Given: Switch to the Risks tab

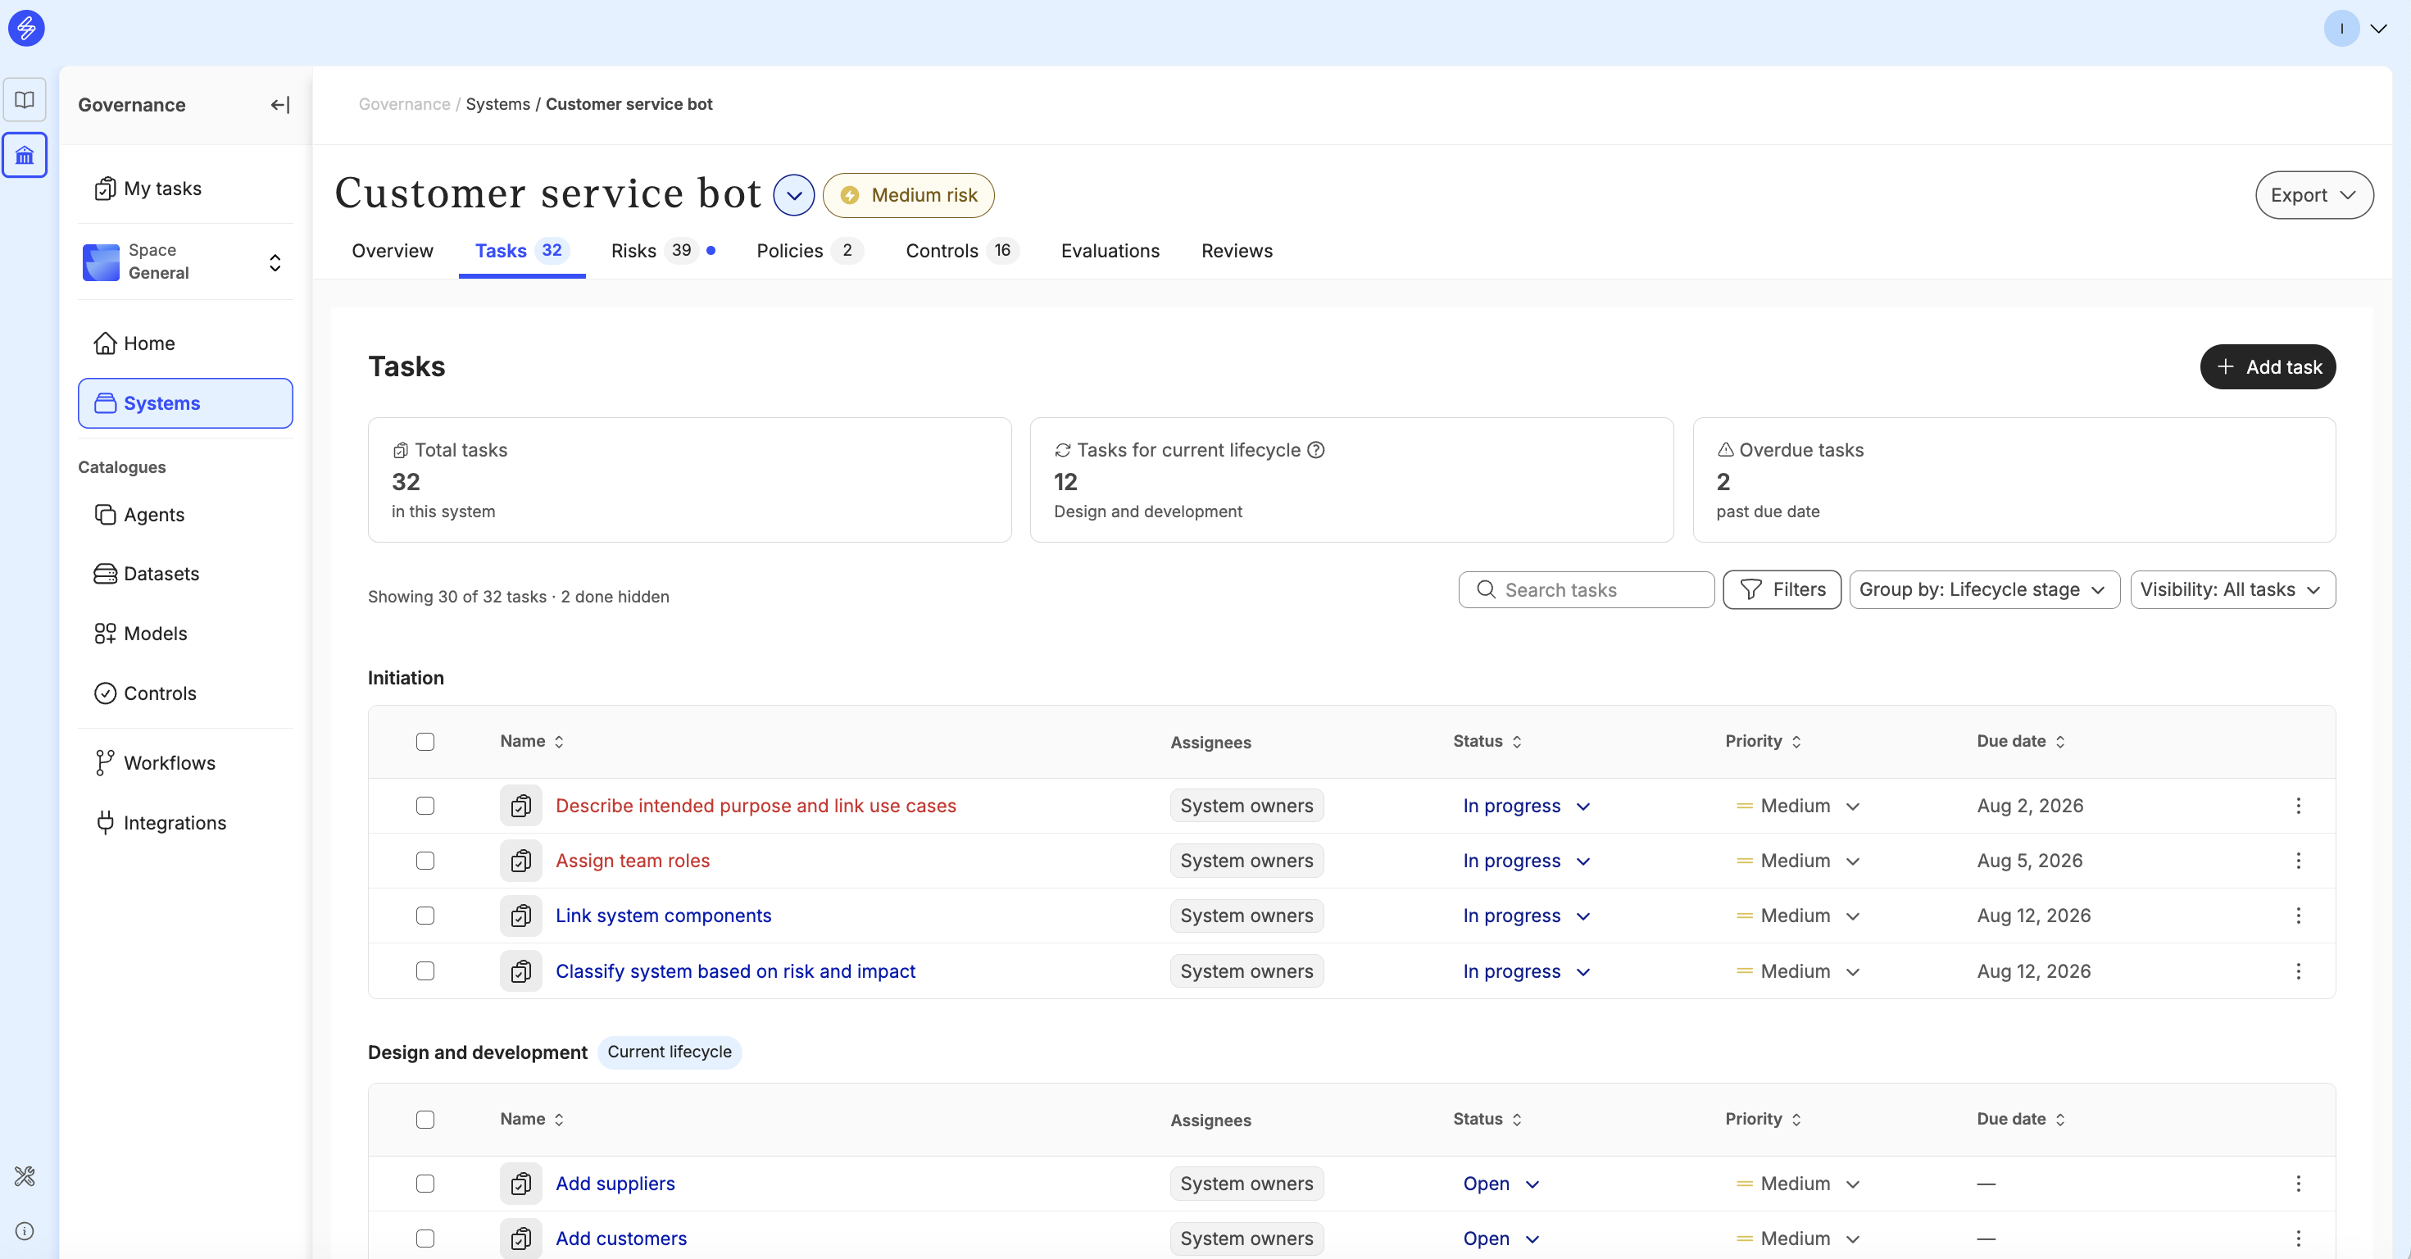Looking at the screenshot, I should coord(664,251).
